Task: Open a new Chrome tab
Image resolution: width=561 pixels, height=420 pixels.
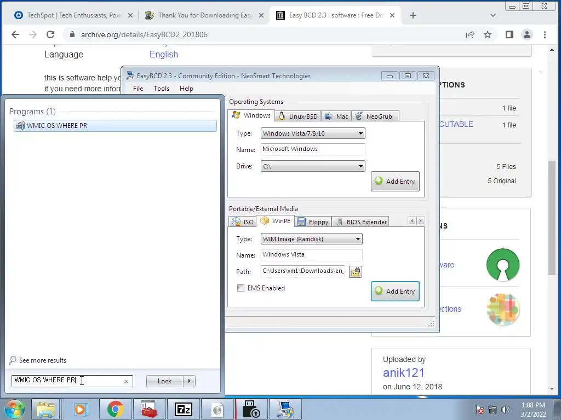Action: click(413, 15)
